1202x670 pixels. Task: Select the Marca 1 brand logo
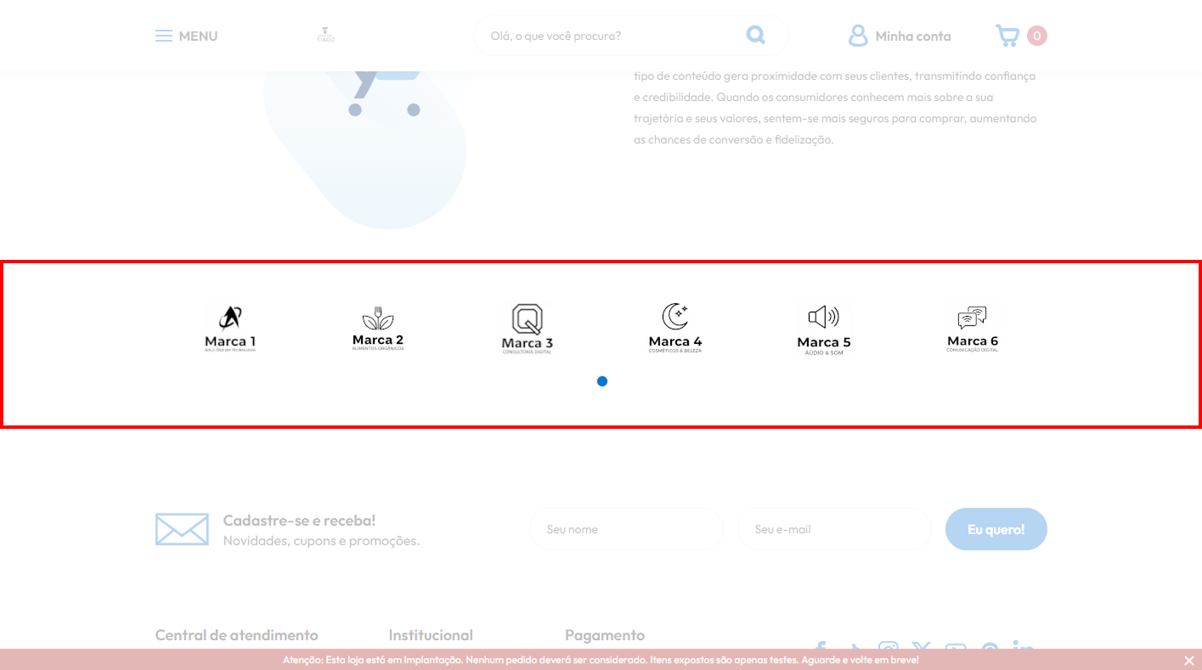tap(230, 328)
